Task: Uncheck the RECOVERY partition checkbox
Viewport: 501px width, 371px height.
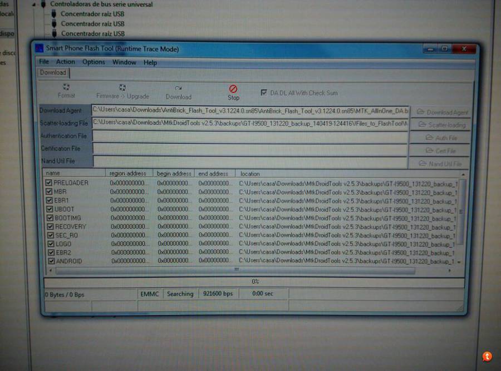Action: click(50, 226)
